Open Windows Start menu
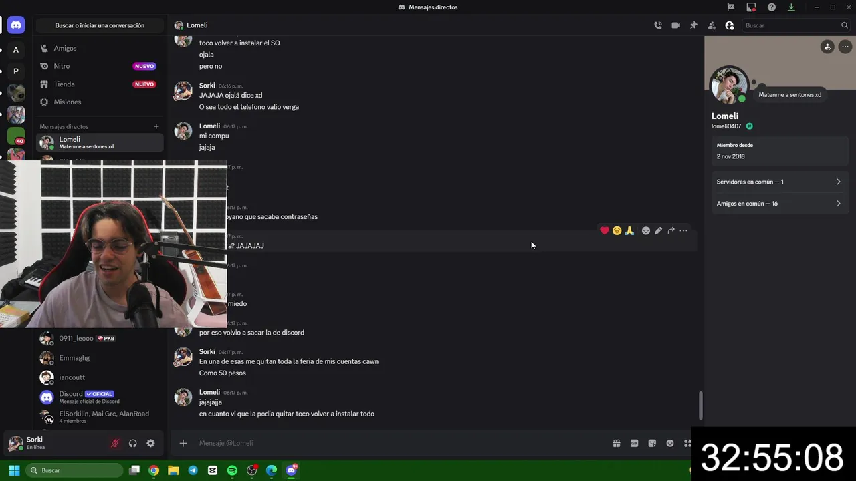Image resolution: width=856 pixels, height=481 pixels. (14, 470)
